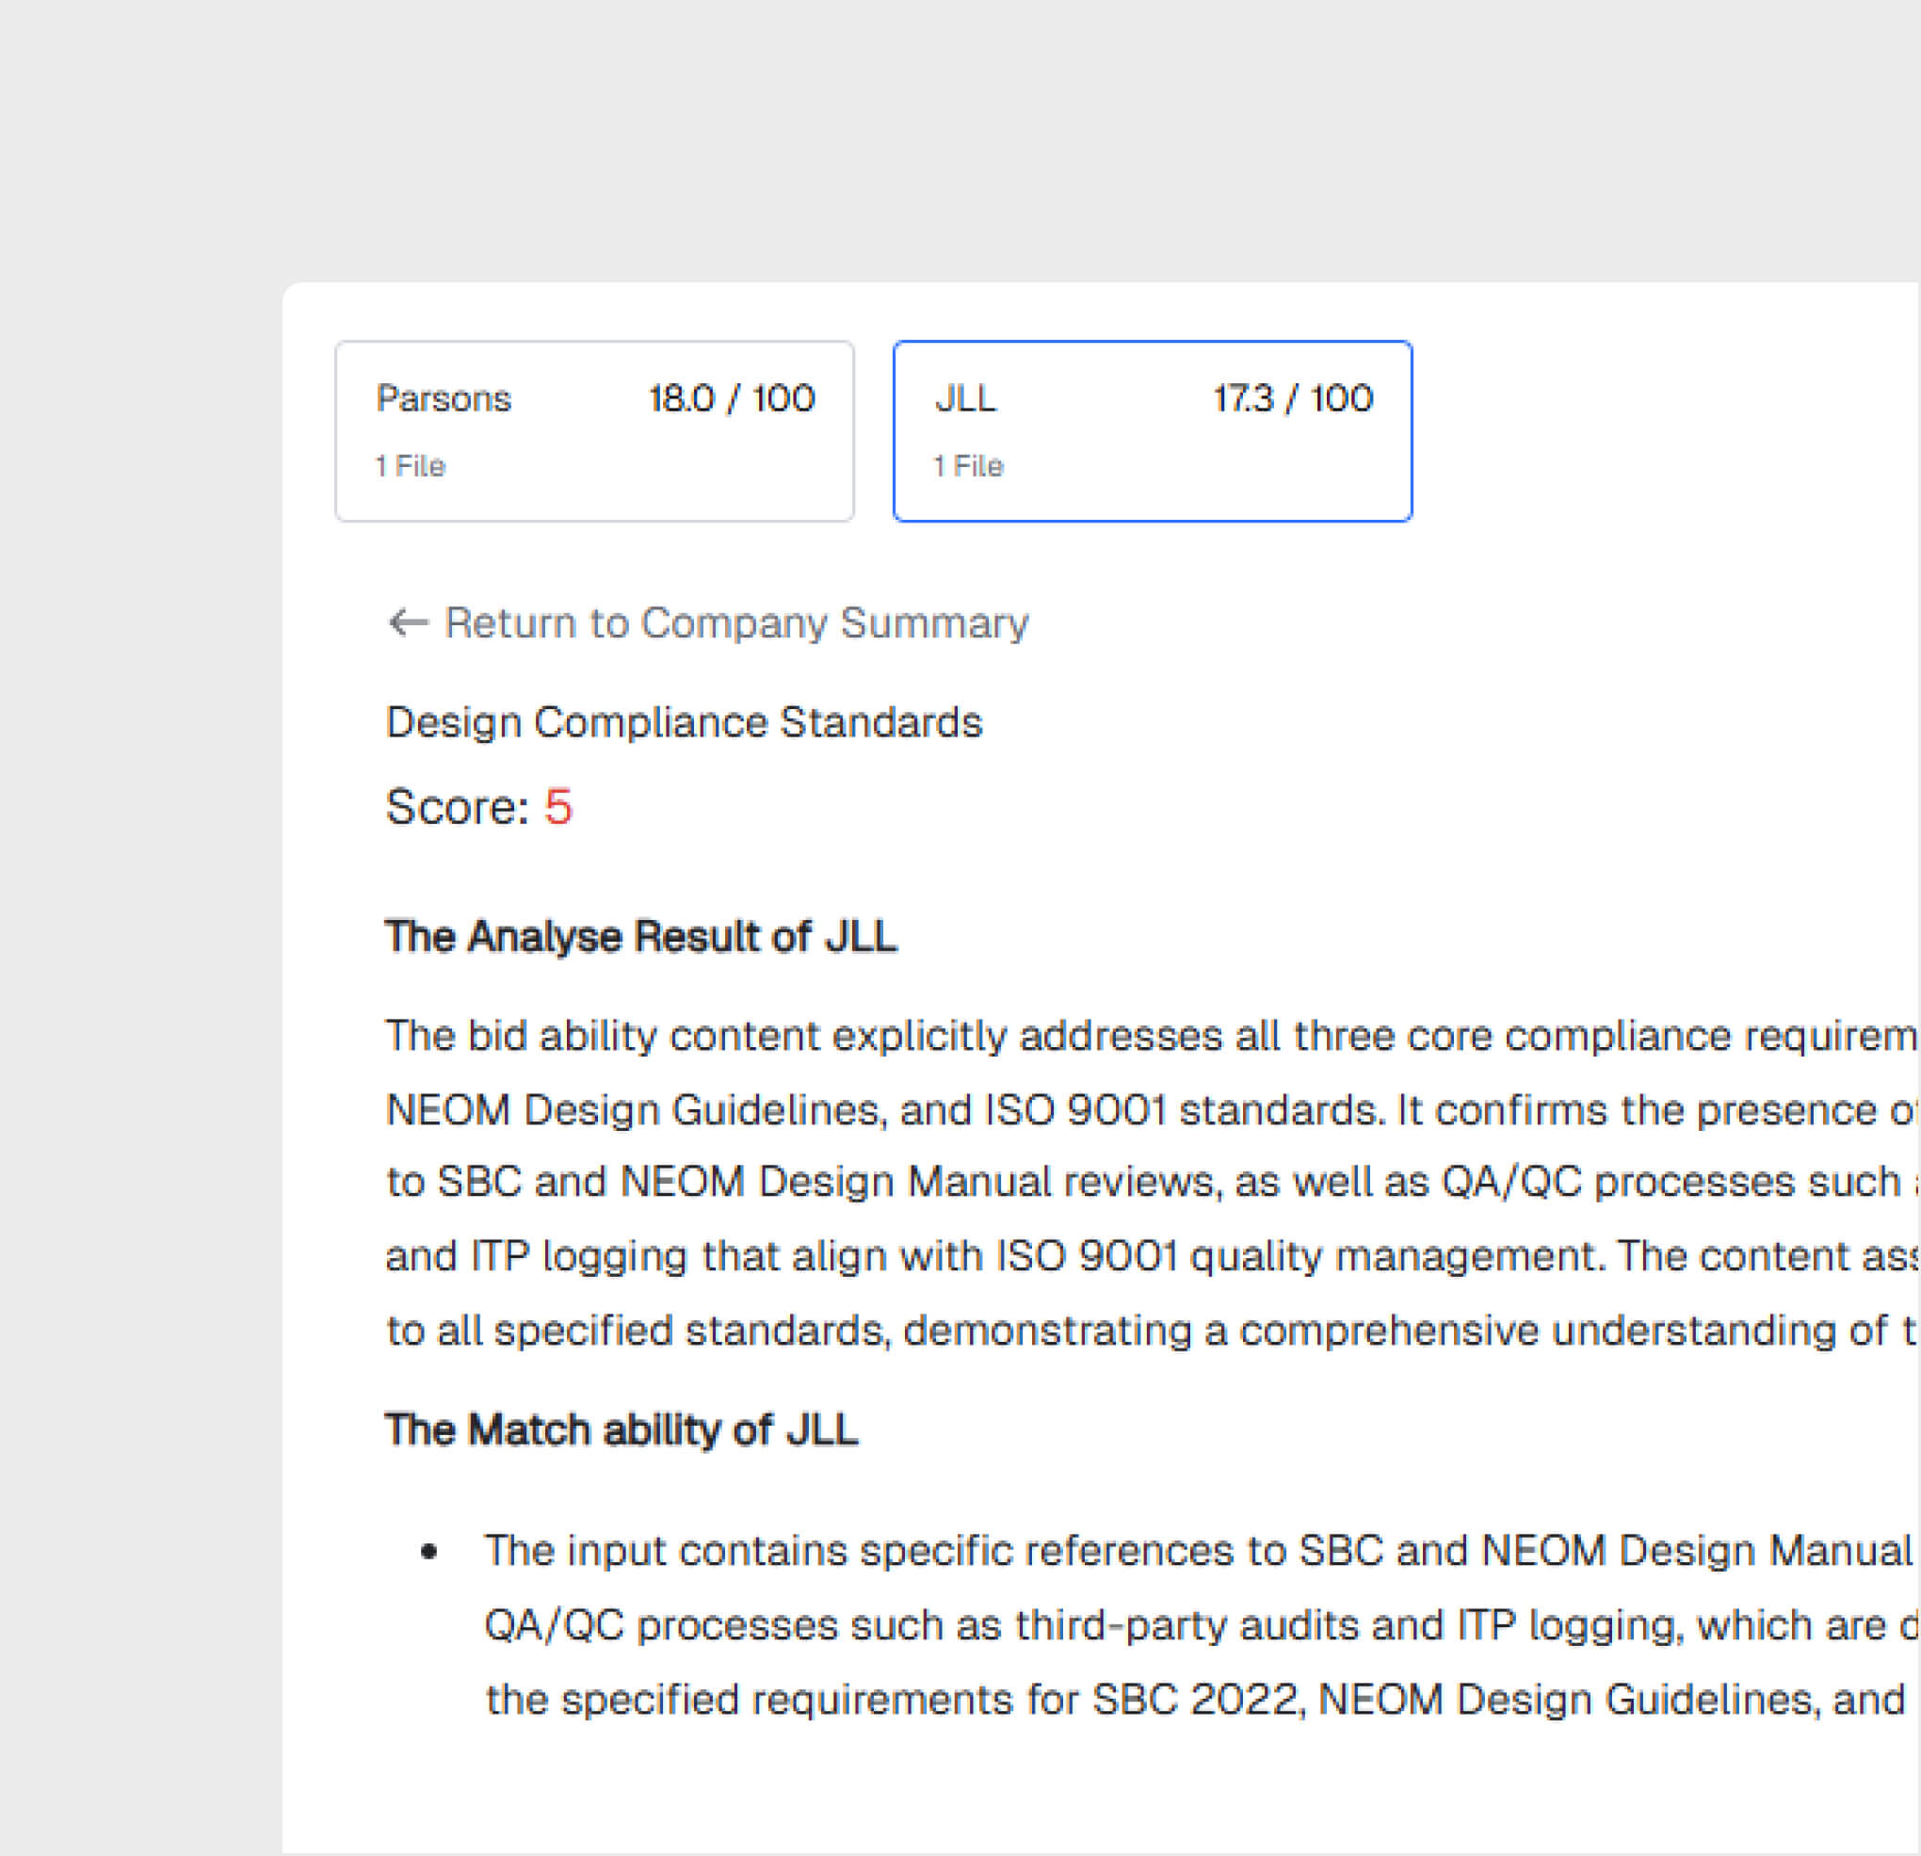Click the Design Compliance Standards title
Screen dimensions: 1921x1856
coord(683,722)
